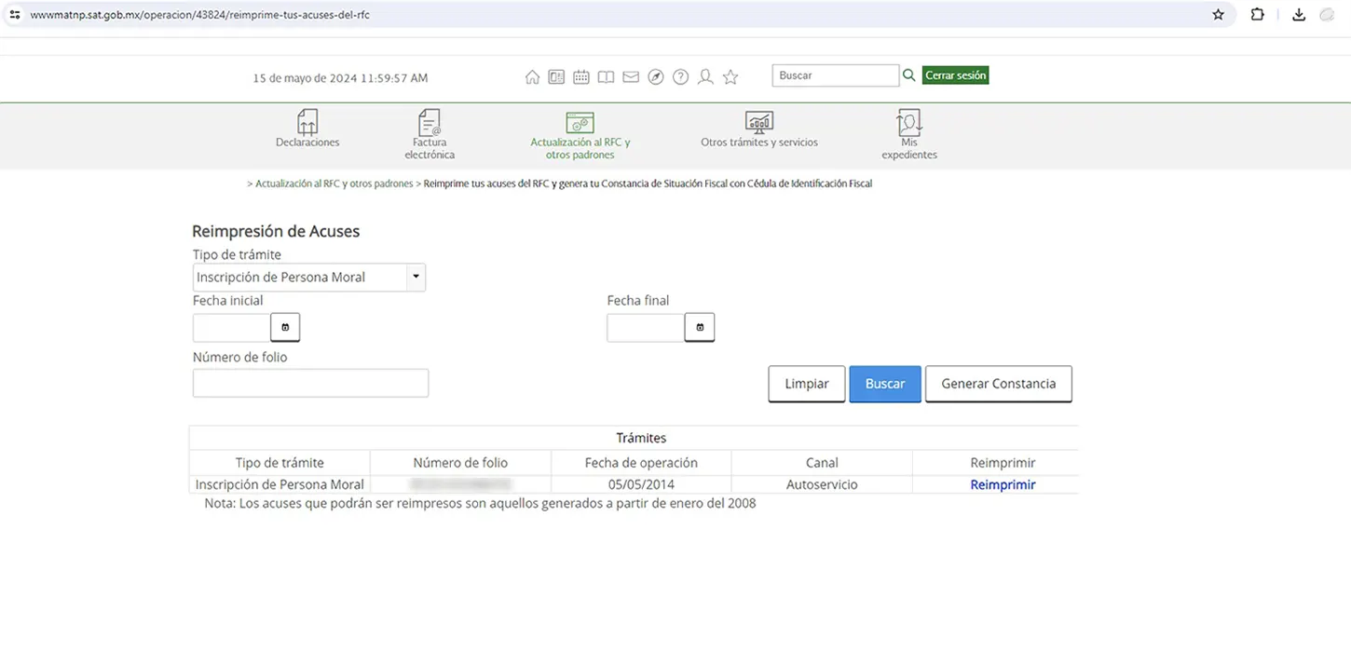
Task: Open the Fecha inicial calendar picker
Action: click(x=285, y=328)
